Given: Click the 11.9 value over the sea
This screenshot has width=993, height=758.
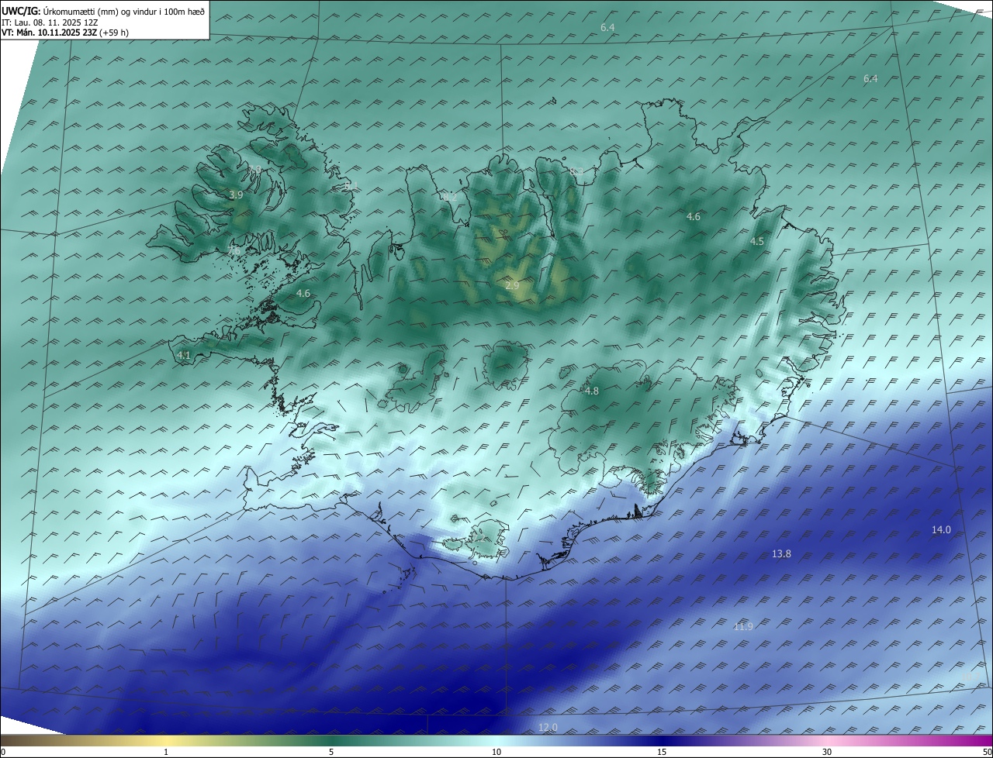Looking at the screenshot, I should 743,626.
